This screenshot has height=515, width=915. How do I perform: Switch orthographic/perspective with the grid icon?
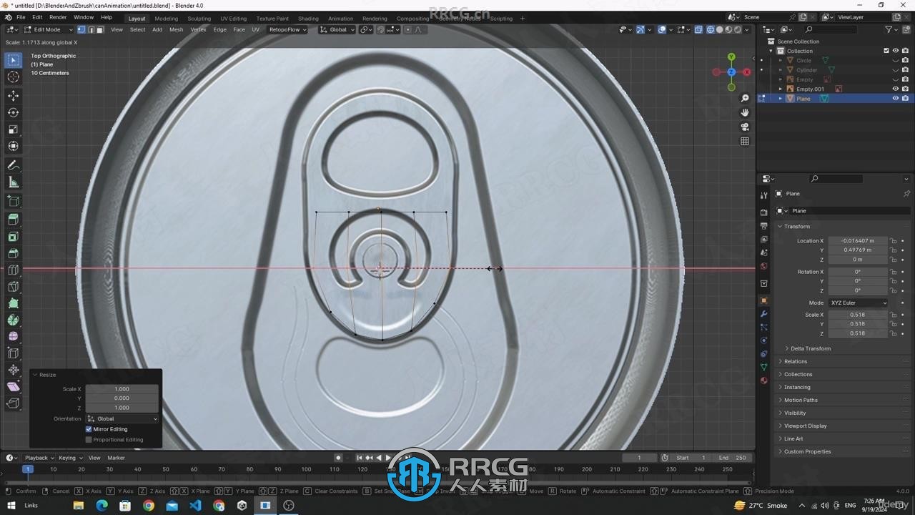coord(745,142)
